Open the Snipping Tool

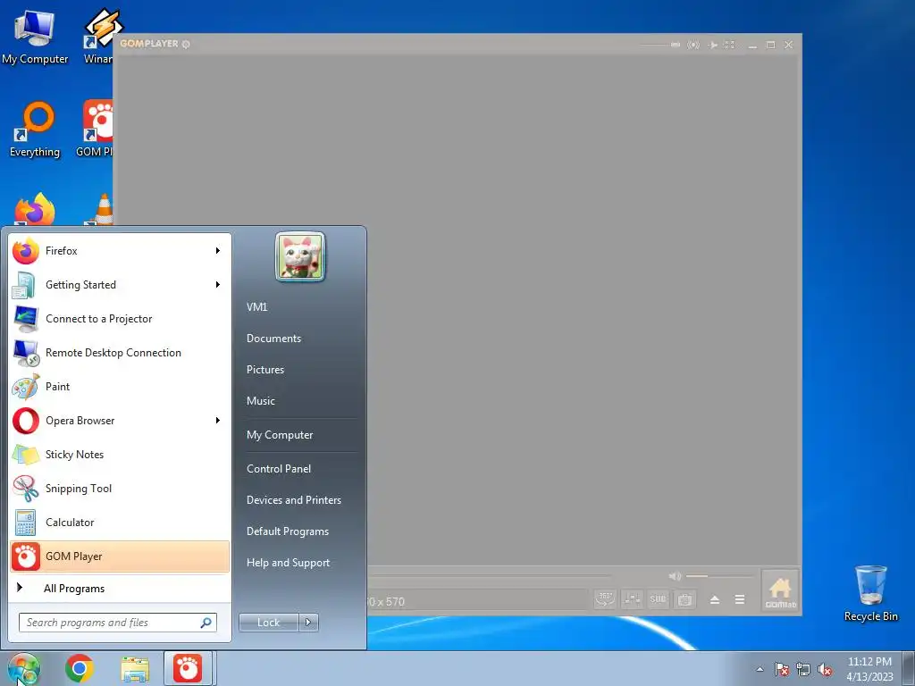pyautogui.click(x=120, y=489)
